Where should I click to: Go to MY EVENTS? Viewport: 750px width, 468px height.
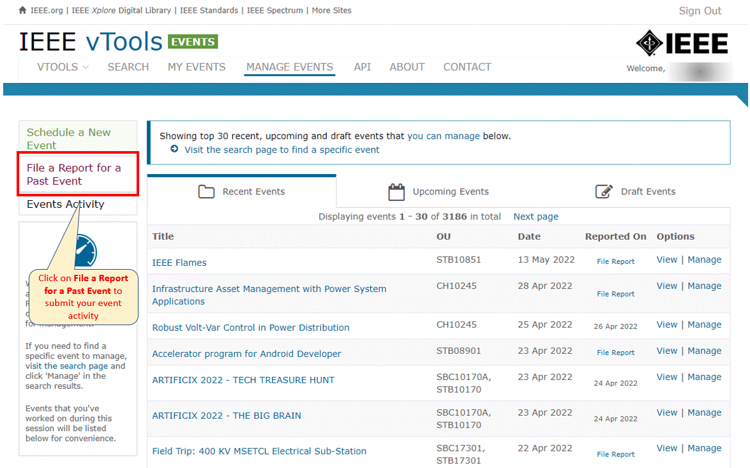click(197, 68)
